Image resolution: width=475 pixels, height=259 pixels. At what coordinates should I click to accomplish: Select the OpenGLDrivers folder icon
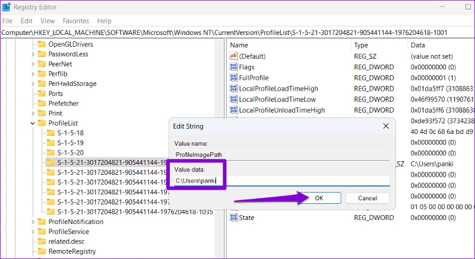coord(42,44)
